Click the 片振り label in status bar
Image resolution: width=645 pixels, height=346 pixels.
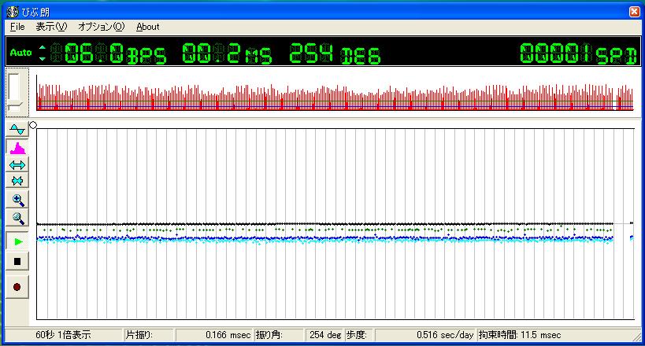click(x=139, y=335)
